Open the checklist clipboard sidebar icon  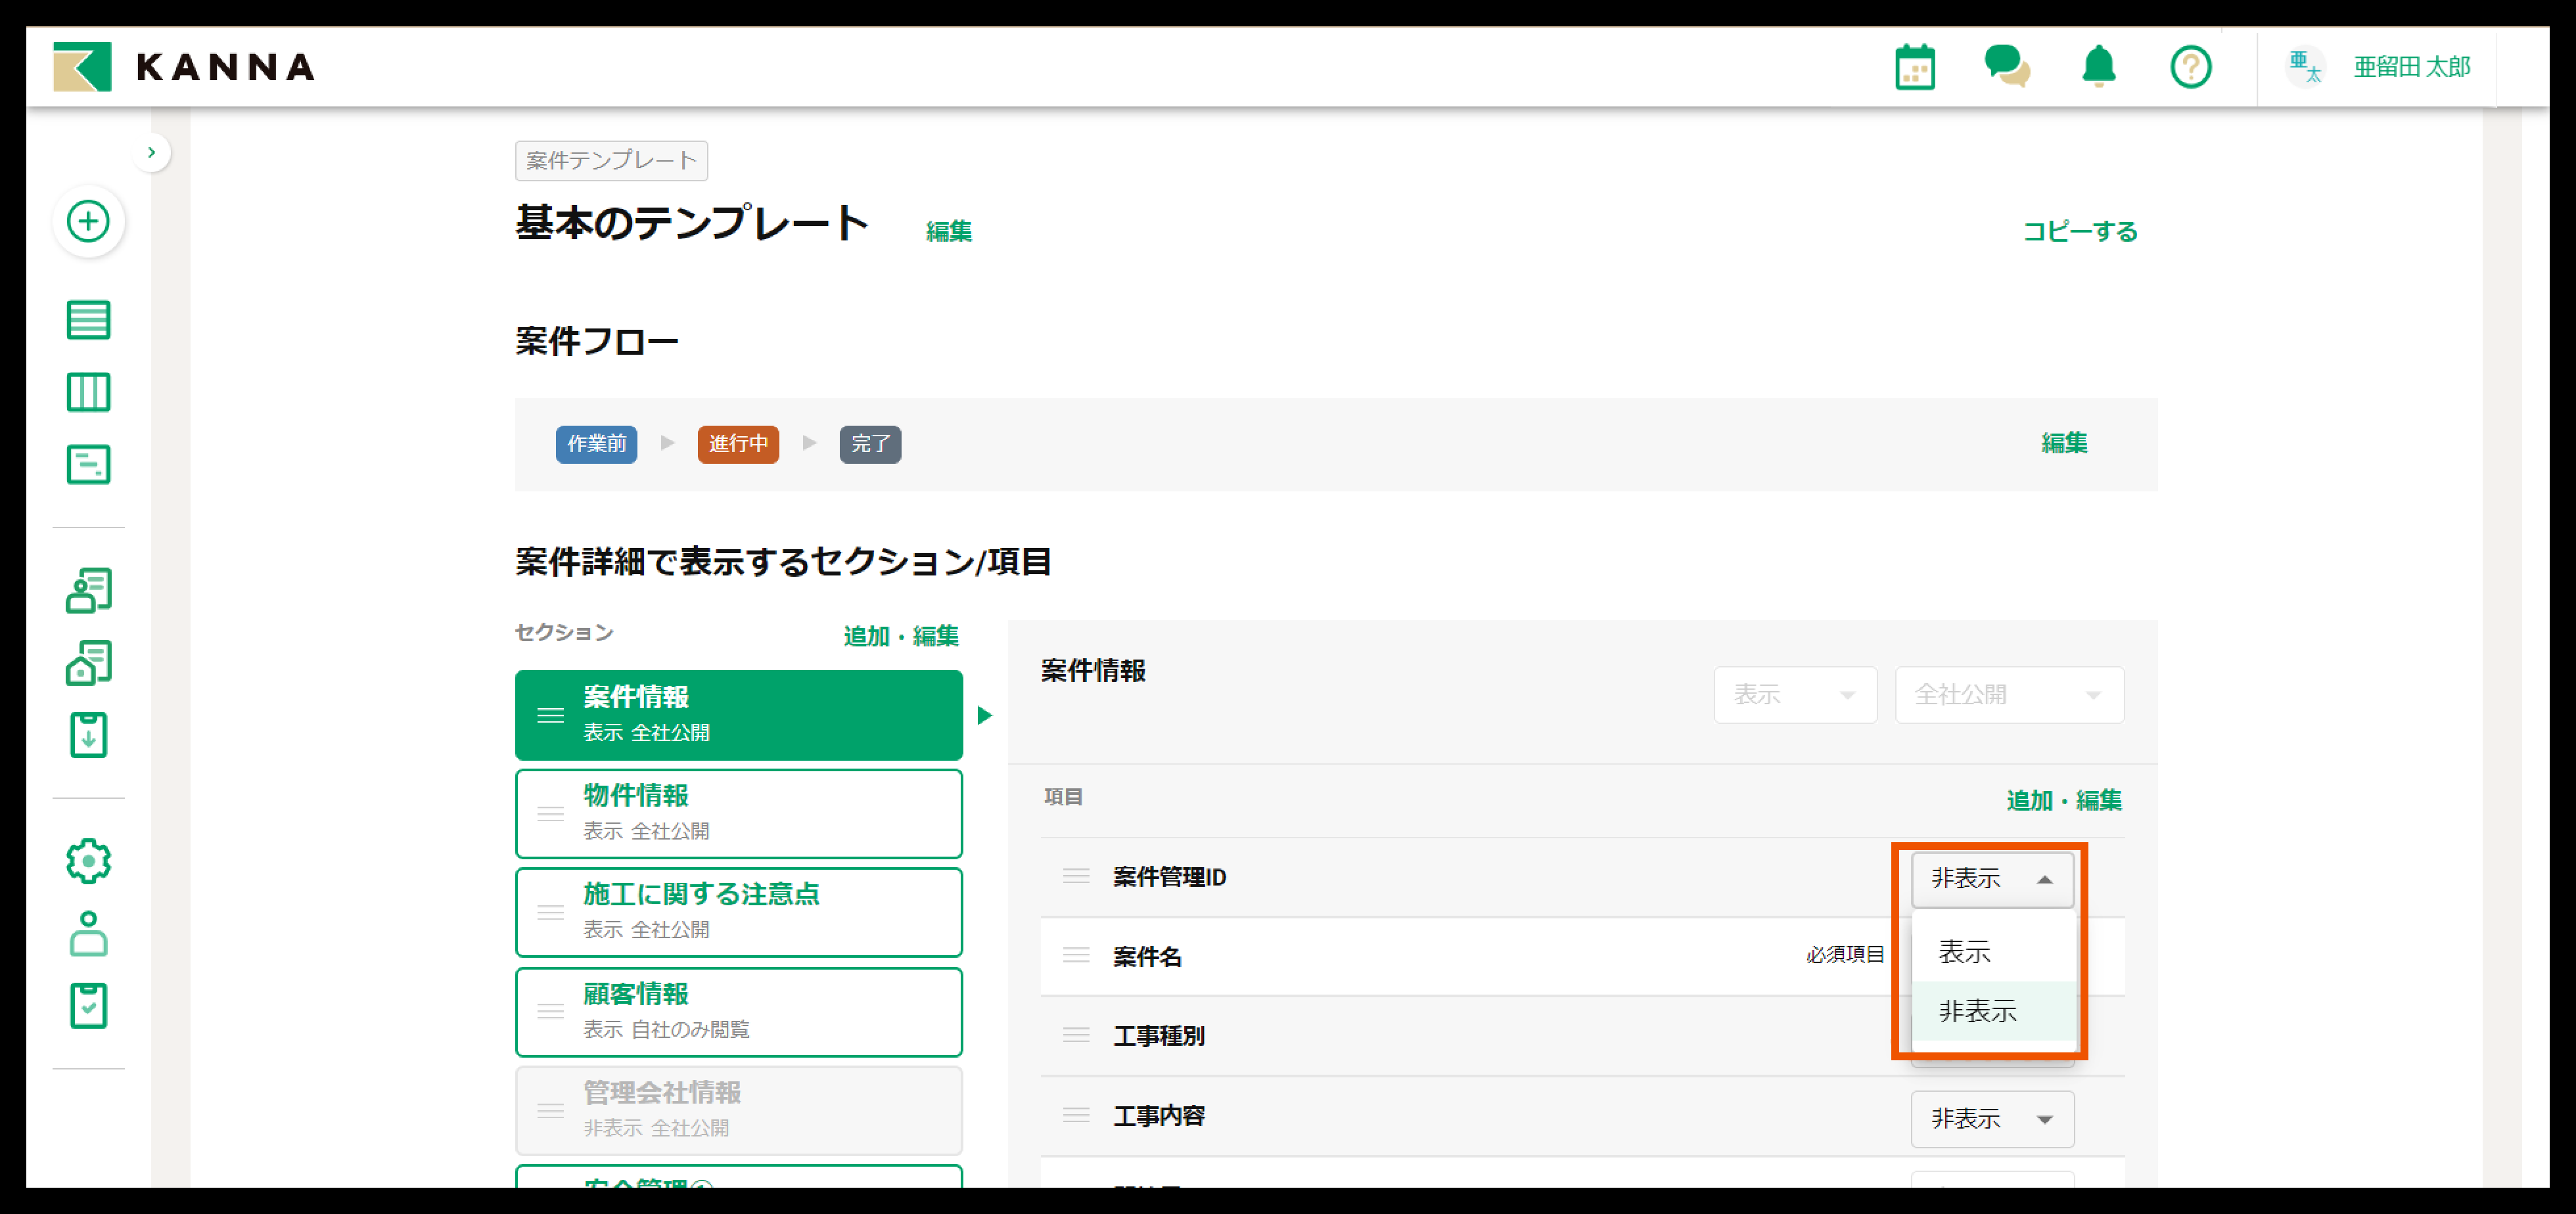pyautogui.click(x=88, y=1005)
